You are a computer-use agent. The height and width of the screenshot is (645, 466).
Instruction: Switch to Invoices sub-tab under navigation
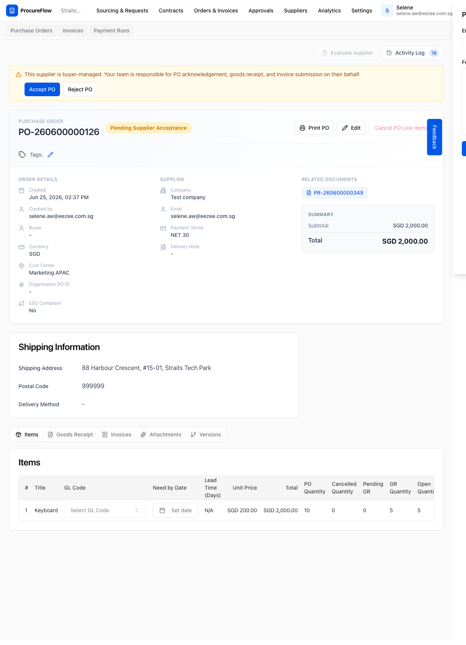[x=73, y=31]
